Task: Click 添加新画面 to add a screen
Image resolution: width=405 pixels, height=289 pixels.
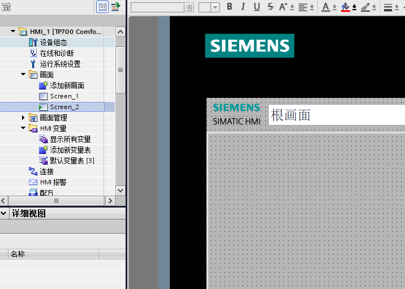Action: (67, 85)
